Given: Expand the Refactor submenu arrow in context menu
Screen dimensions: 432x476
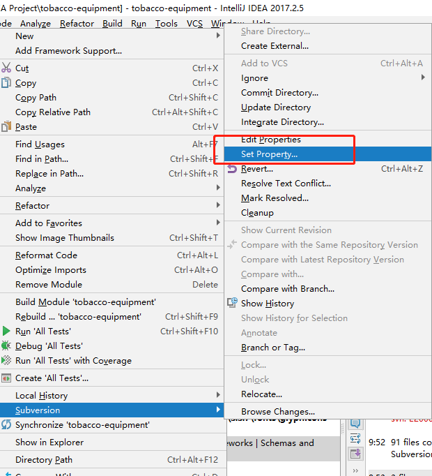Looking at the screenshot, I should click(218, 205).
